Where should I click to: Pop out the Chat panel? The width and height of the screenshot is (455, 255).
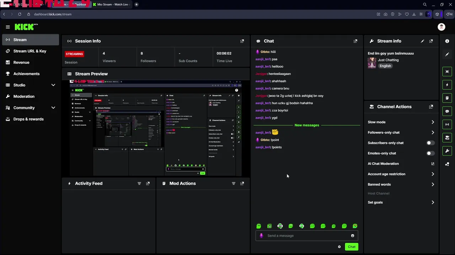355,41
